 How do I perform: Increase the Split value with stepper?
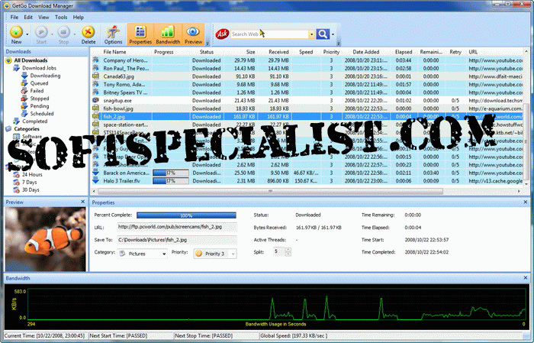tap(288, 250)
